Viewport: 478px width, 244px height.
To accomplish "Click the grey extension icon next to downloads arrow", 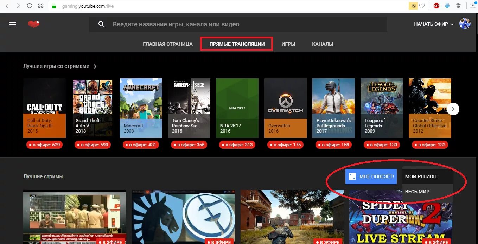I will [458, 6].
